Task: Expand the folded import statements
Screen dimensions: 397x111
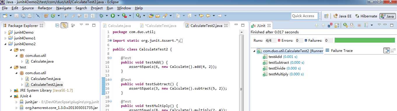Action: point(111,41)
